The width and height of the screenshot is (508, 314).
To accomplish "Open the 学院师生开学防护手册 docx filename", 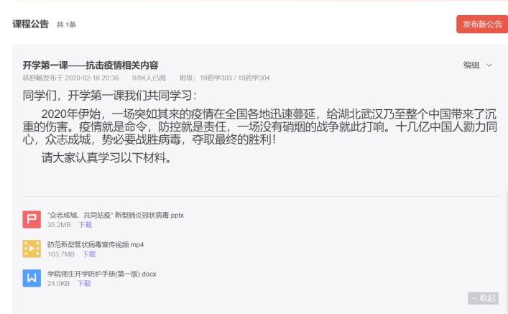I will [x=102, y=274].
